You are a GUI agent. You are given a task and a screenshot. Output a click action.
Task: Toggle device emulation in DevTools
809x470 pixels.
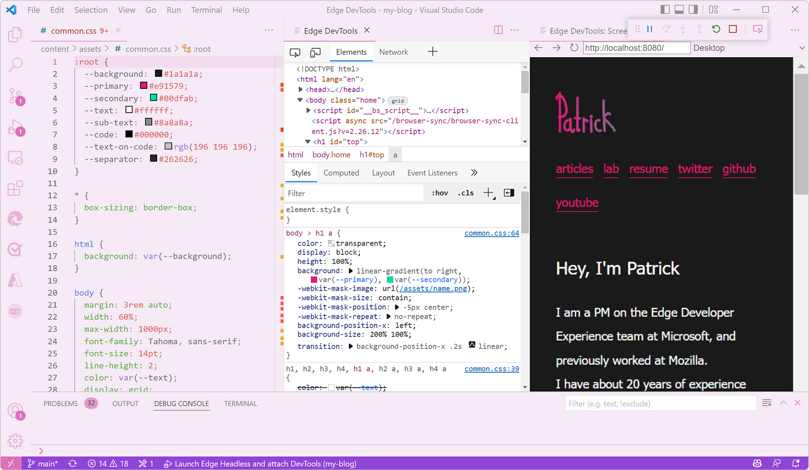(x=315, y=52)
